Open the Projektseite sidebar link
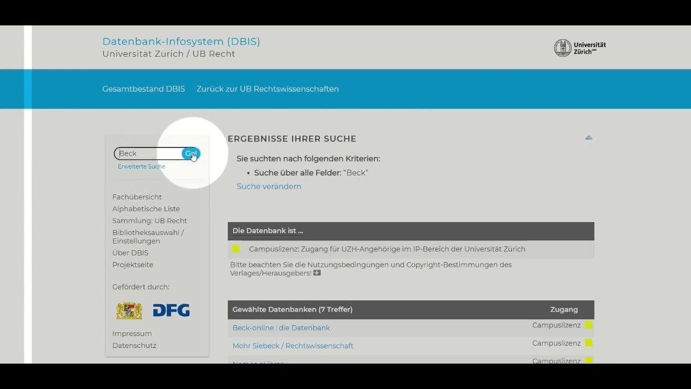Screen dimensions: 691x389 pos(133,265)
